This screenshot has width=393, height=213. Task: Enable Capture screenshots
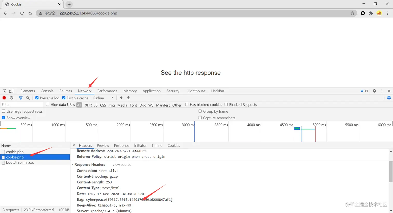[200, 118]
